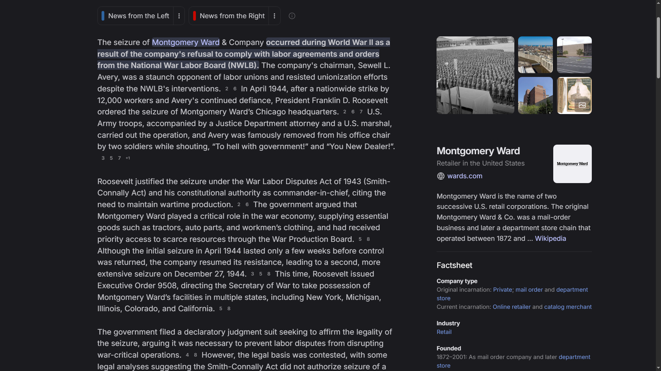The height and width of the screenshot is (371, 661).
Task: Follow the Retail industry link
Action: pos(444,332)
